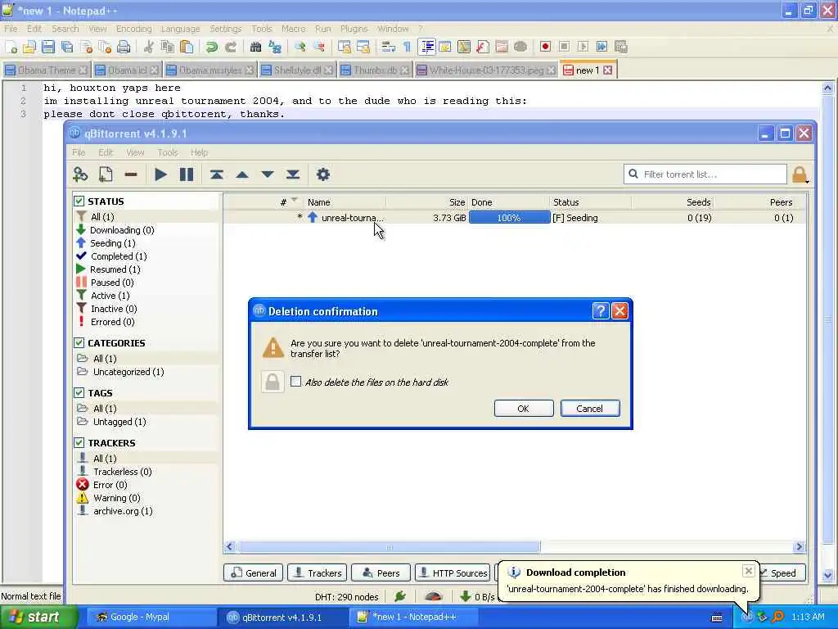Open qBittorrent Tools menu
The height and width of the screenshot is (629, 838).
point(167,152)
